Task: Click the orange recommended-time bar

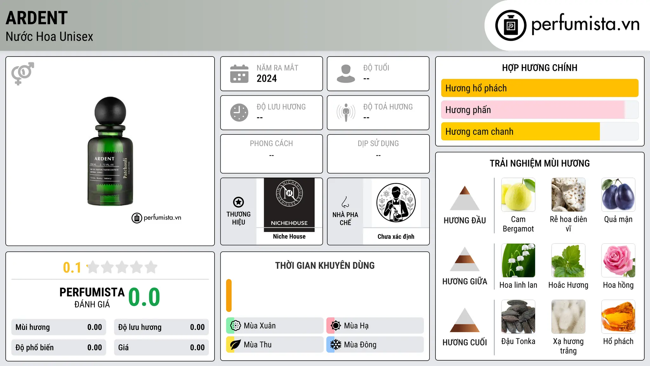Action: [229, 295]
